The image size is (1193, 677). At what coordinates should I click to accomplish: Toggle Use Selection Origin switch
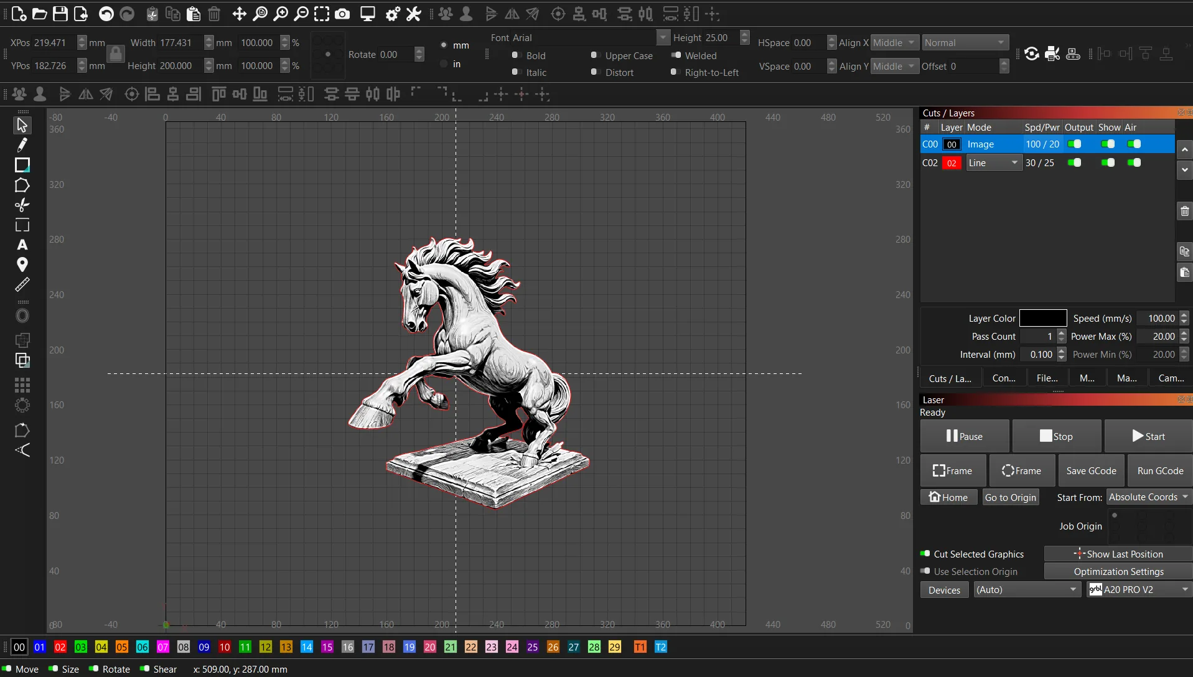[925, 571]
